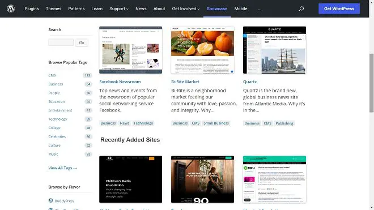
Task: Click the BuddyPress flavor icon
Action: point(50,200)
